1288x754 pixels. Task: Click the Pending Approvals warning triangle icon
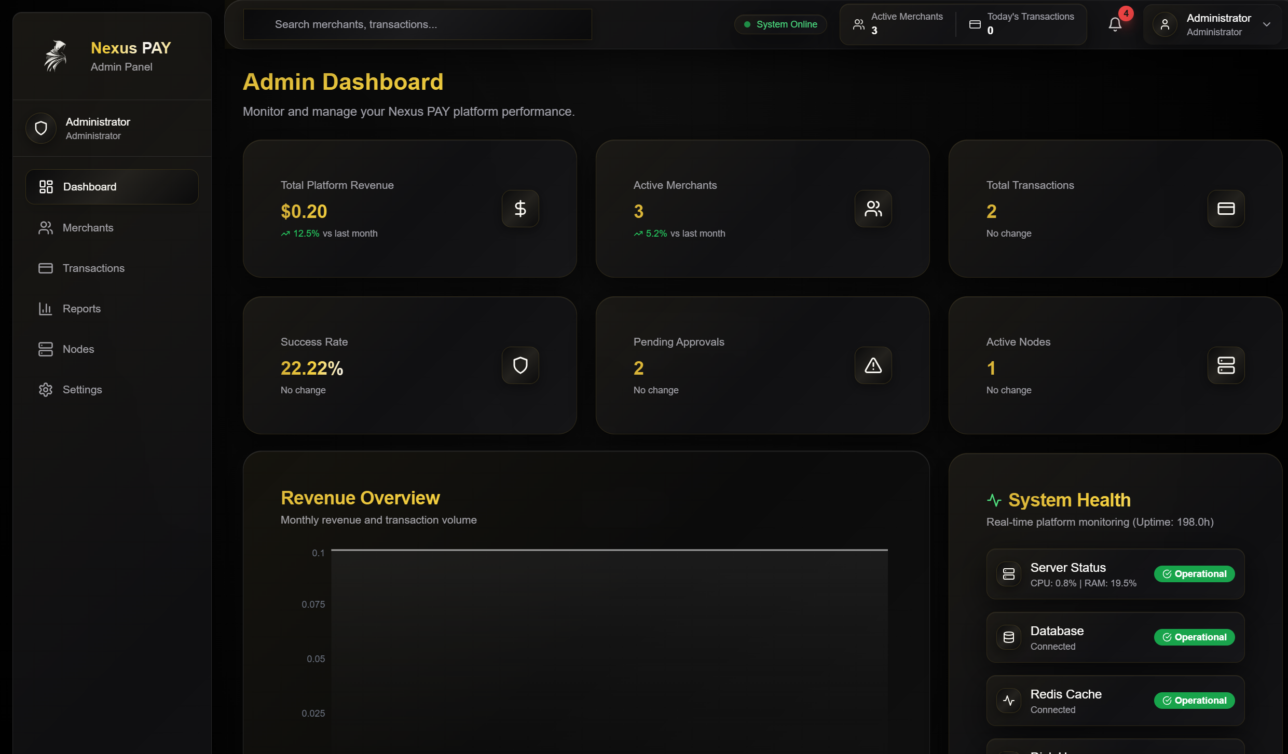tap(873, 365)
